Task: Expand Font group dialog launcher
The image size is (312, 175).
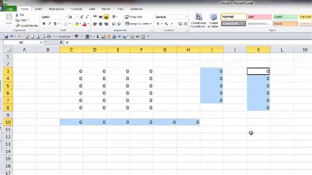Action: tap(88, 31)
